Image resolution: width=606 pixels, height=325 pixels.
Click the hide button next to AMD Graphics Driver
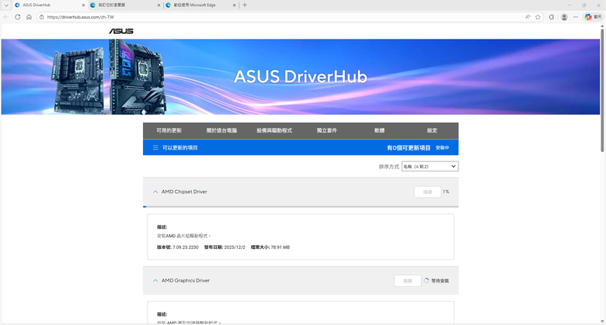tap(408, 281)
